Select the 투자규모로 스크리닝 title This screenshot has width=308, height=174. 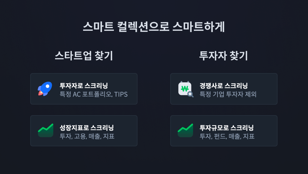tap(227, 128)
